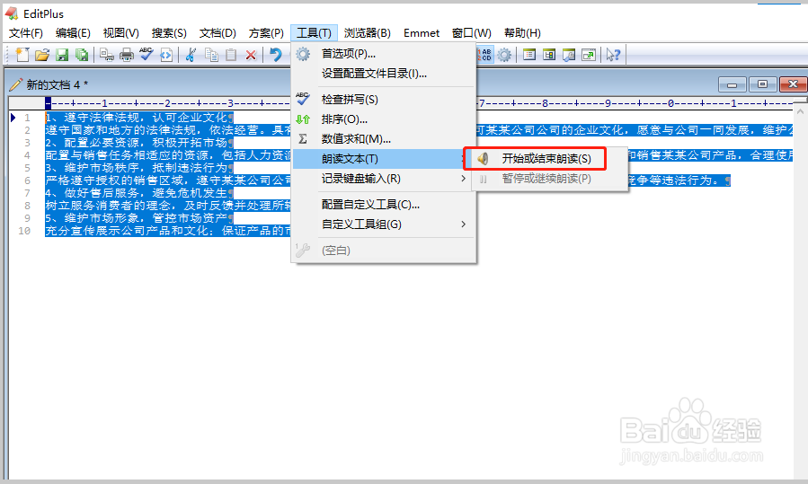Open the 搜索(S) menu
The image size is (808, 484).
169,33
